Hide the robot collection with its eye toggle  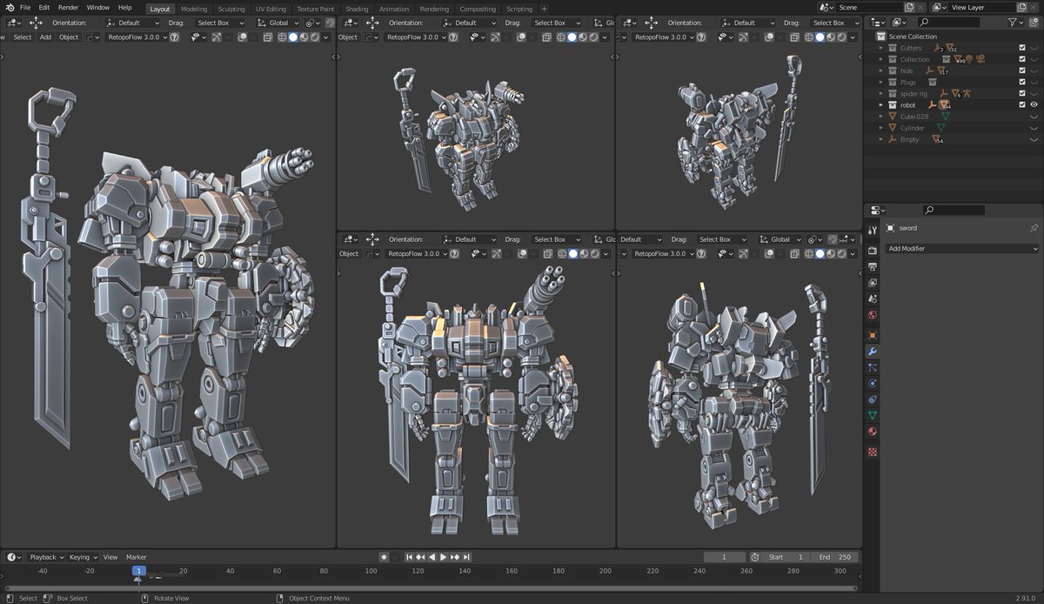point(1034,104)
